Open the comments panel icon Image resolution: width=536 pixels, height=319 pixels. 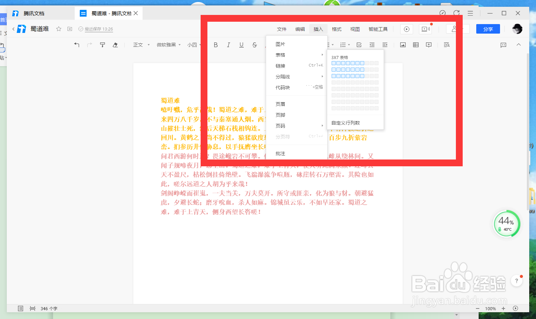click(x=503, y=45)
